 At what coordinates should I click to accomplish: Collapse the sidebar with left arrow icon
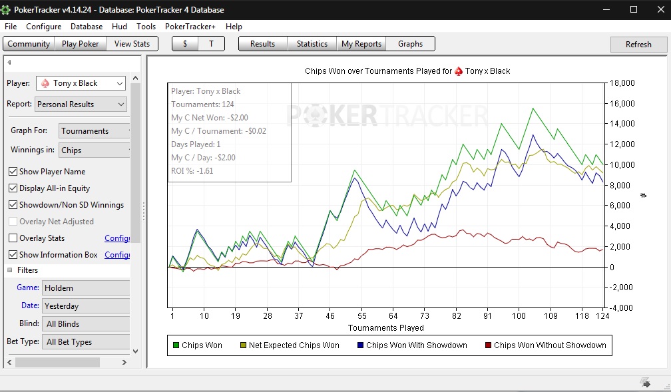(9, 63)
